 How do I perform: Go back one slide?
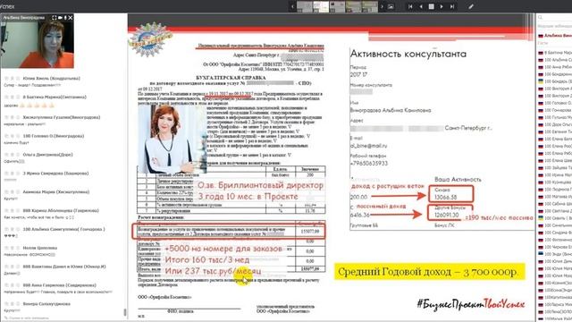pos(421,6)
